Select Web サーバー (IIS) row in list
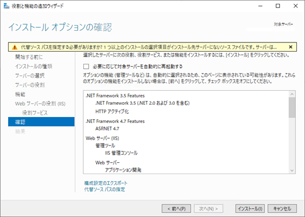Image resolution: width=305 pixels, height=217 pixels. point(102,138)
